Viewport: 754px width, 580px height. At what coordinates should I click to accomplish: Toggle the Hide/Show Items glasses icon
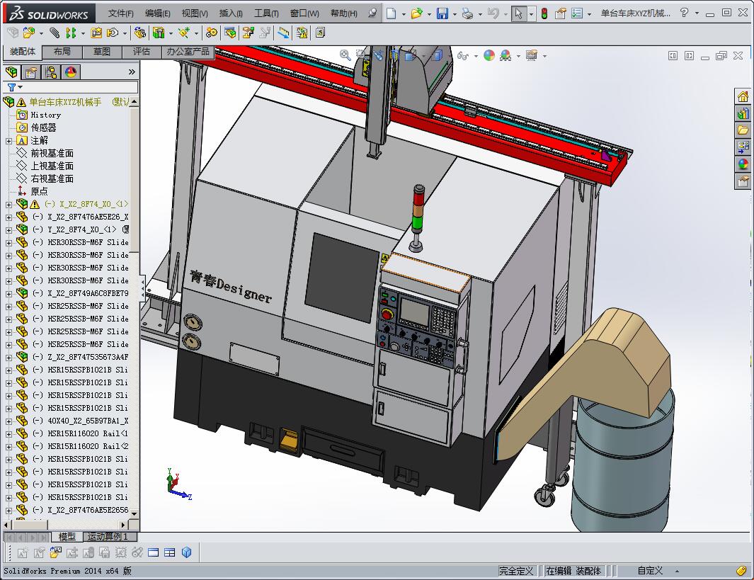point(462,55)
